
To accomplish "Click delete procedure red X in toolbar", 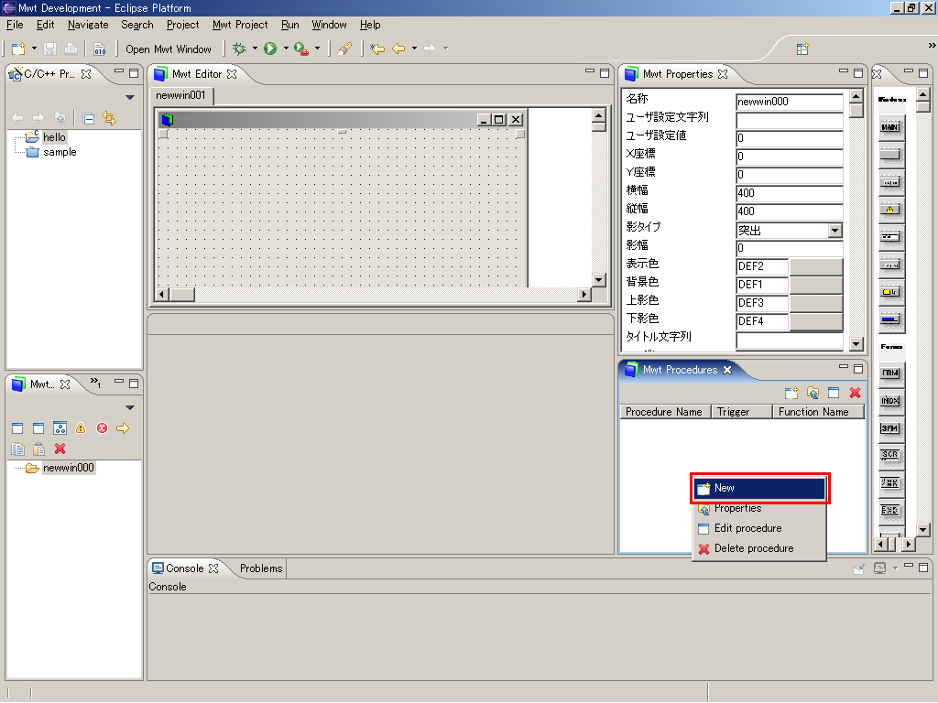I will pos(855,393).
